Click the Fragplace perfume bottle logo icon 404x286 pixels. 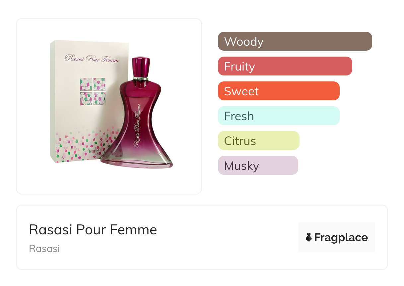click(309, 237)
